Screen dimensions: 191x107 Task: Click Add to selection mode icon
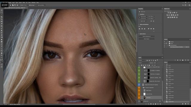pos(13,5)
